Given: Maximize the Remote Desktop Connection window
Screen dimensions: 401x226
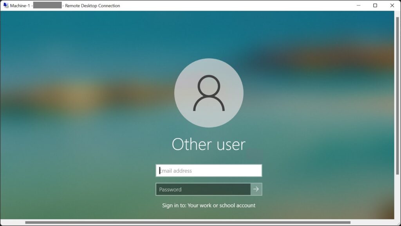Looking at the screenshot, I should click(375, 5).
